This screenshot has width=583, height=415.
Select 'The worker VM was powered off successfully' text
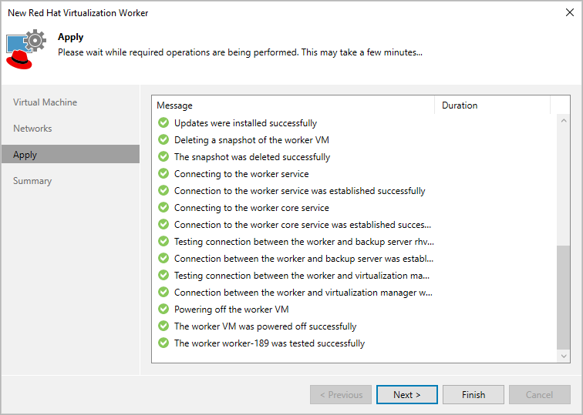(x=265, y=326)
